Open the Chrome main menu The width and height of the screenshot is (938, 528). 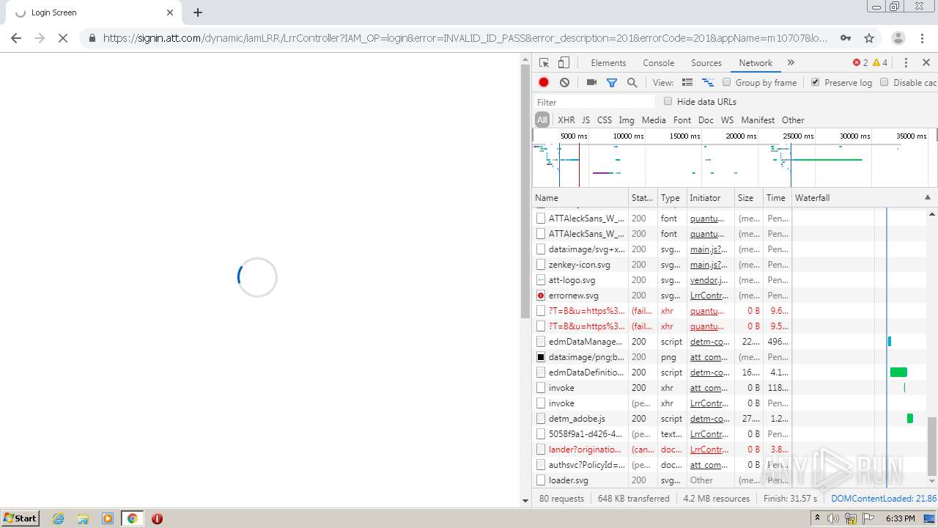click(x=922, y=38)
